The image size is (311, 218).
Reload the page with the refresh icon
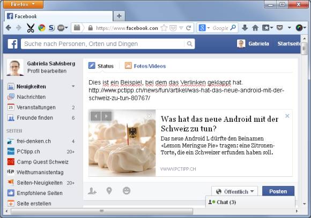point(189,28)
